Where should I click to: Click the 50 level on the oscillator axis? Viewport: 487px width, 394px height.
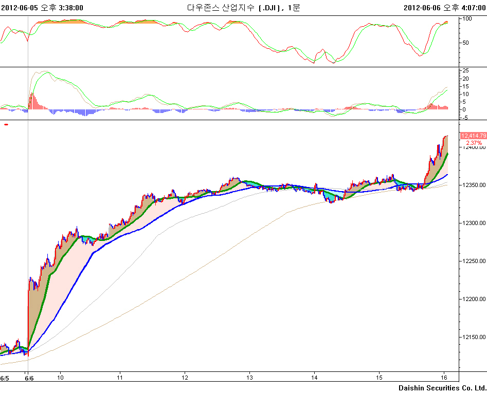click(466, 43)
